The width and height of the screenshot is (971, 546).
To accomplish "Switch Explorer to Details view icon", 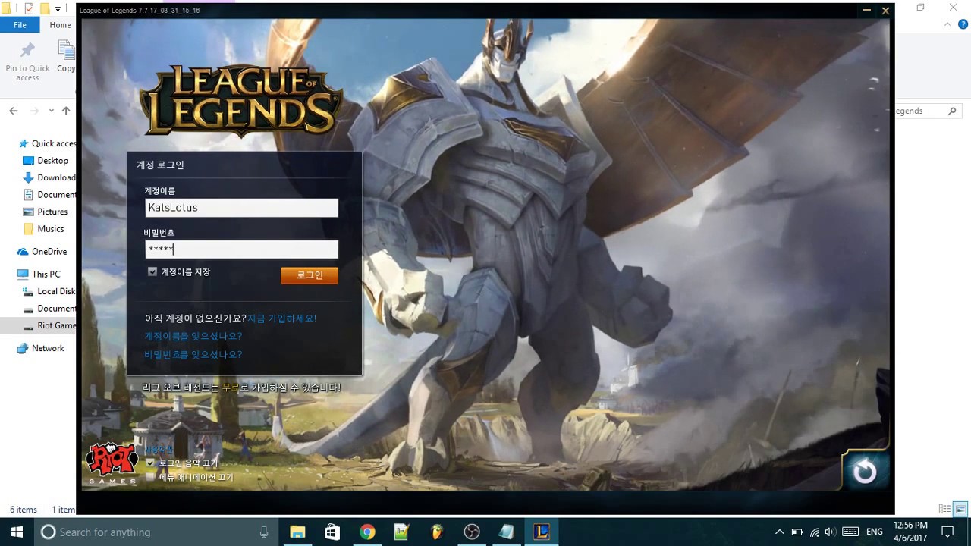I will pos(944,510).
